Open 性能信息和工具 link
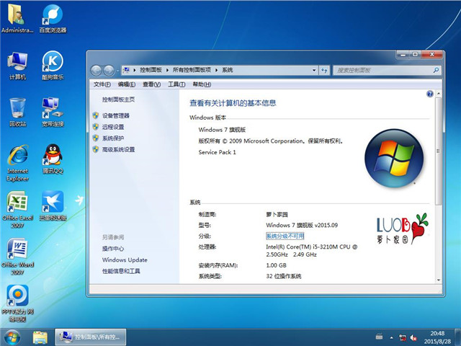The image size is (461, 346). [121, 271]
